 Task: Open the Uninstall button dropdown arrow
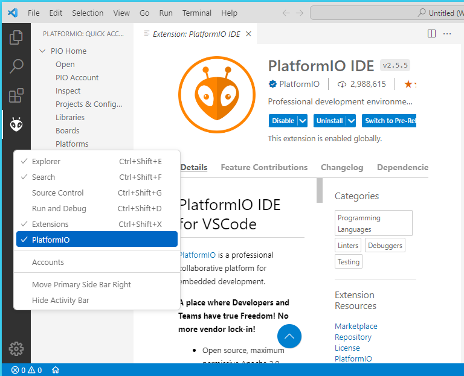click(x=351, y=121)
